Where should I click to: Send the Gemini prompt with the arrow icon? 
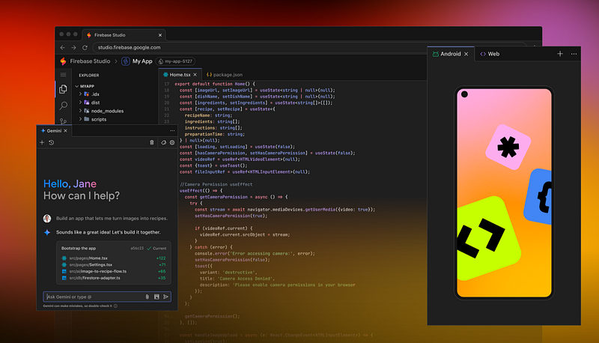tap(165, 297)
